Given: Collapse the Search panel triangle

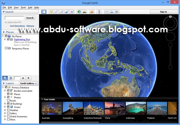Looking at the screenshot, I should click(4, 12).
